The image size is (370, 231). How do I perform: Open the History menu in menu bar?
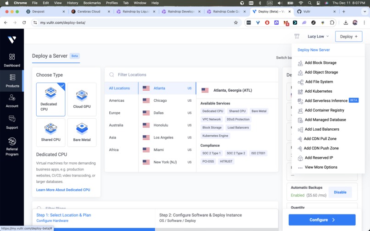click(x=72, y=3)
